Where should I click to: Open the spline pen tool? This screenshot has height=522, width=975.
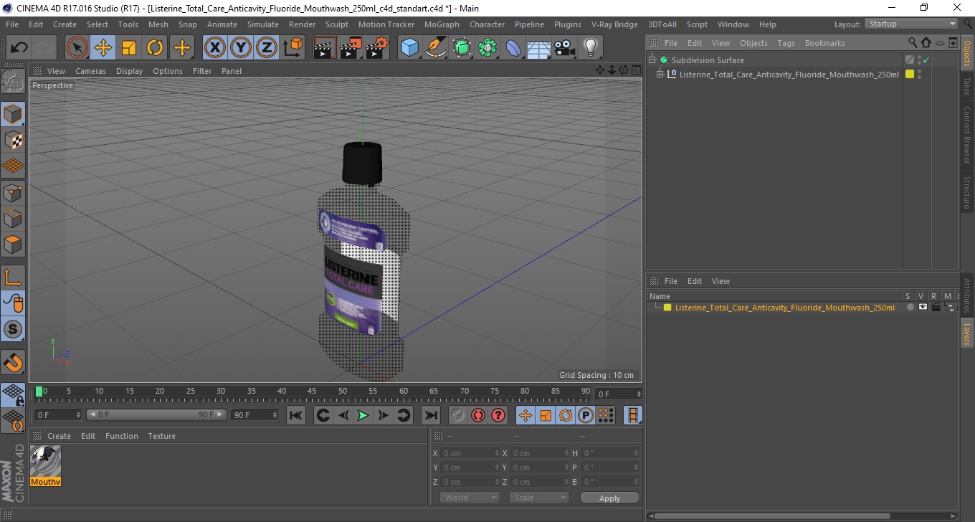(436, 48)
